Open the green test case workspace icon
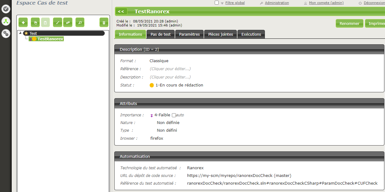Viewport: 385px width, 192px height. click(x=6, y=21)
